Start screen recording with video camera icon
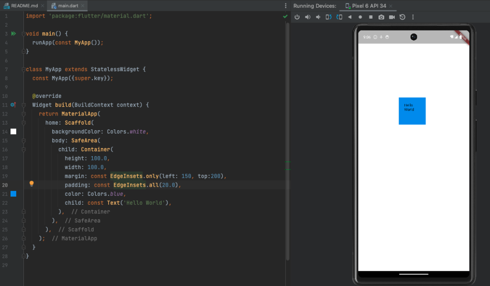 tap(392, 17)
